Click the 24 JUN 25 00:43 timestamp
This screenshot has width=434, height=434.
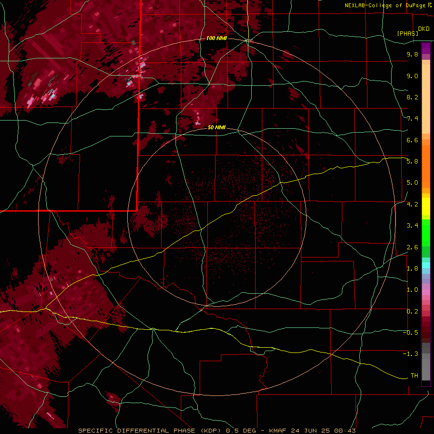coord(323,431)
